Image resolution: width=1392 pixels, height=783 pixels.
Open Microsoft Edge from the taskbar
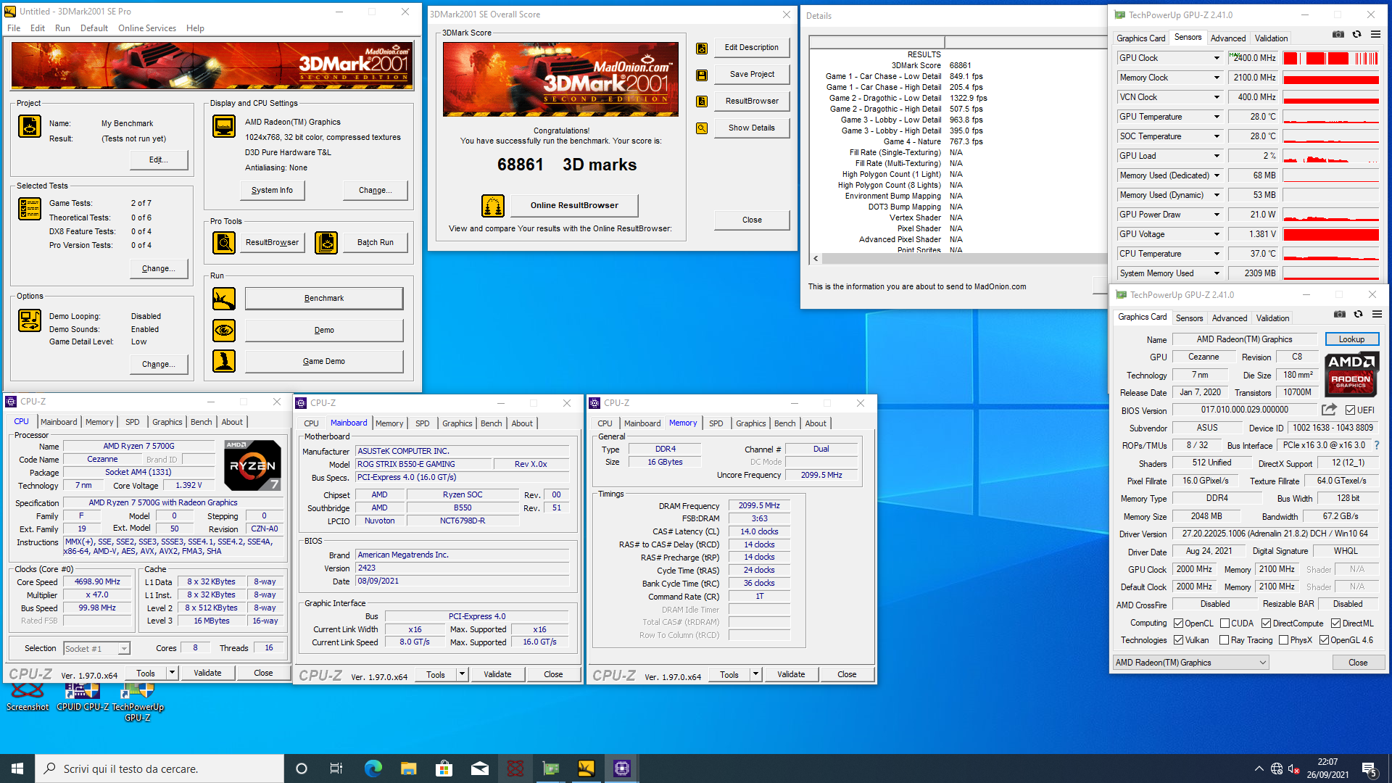[373, 768]
